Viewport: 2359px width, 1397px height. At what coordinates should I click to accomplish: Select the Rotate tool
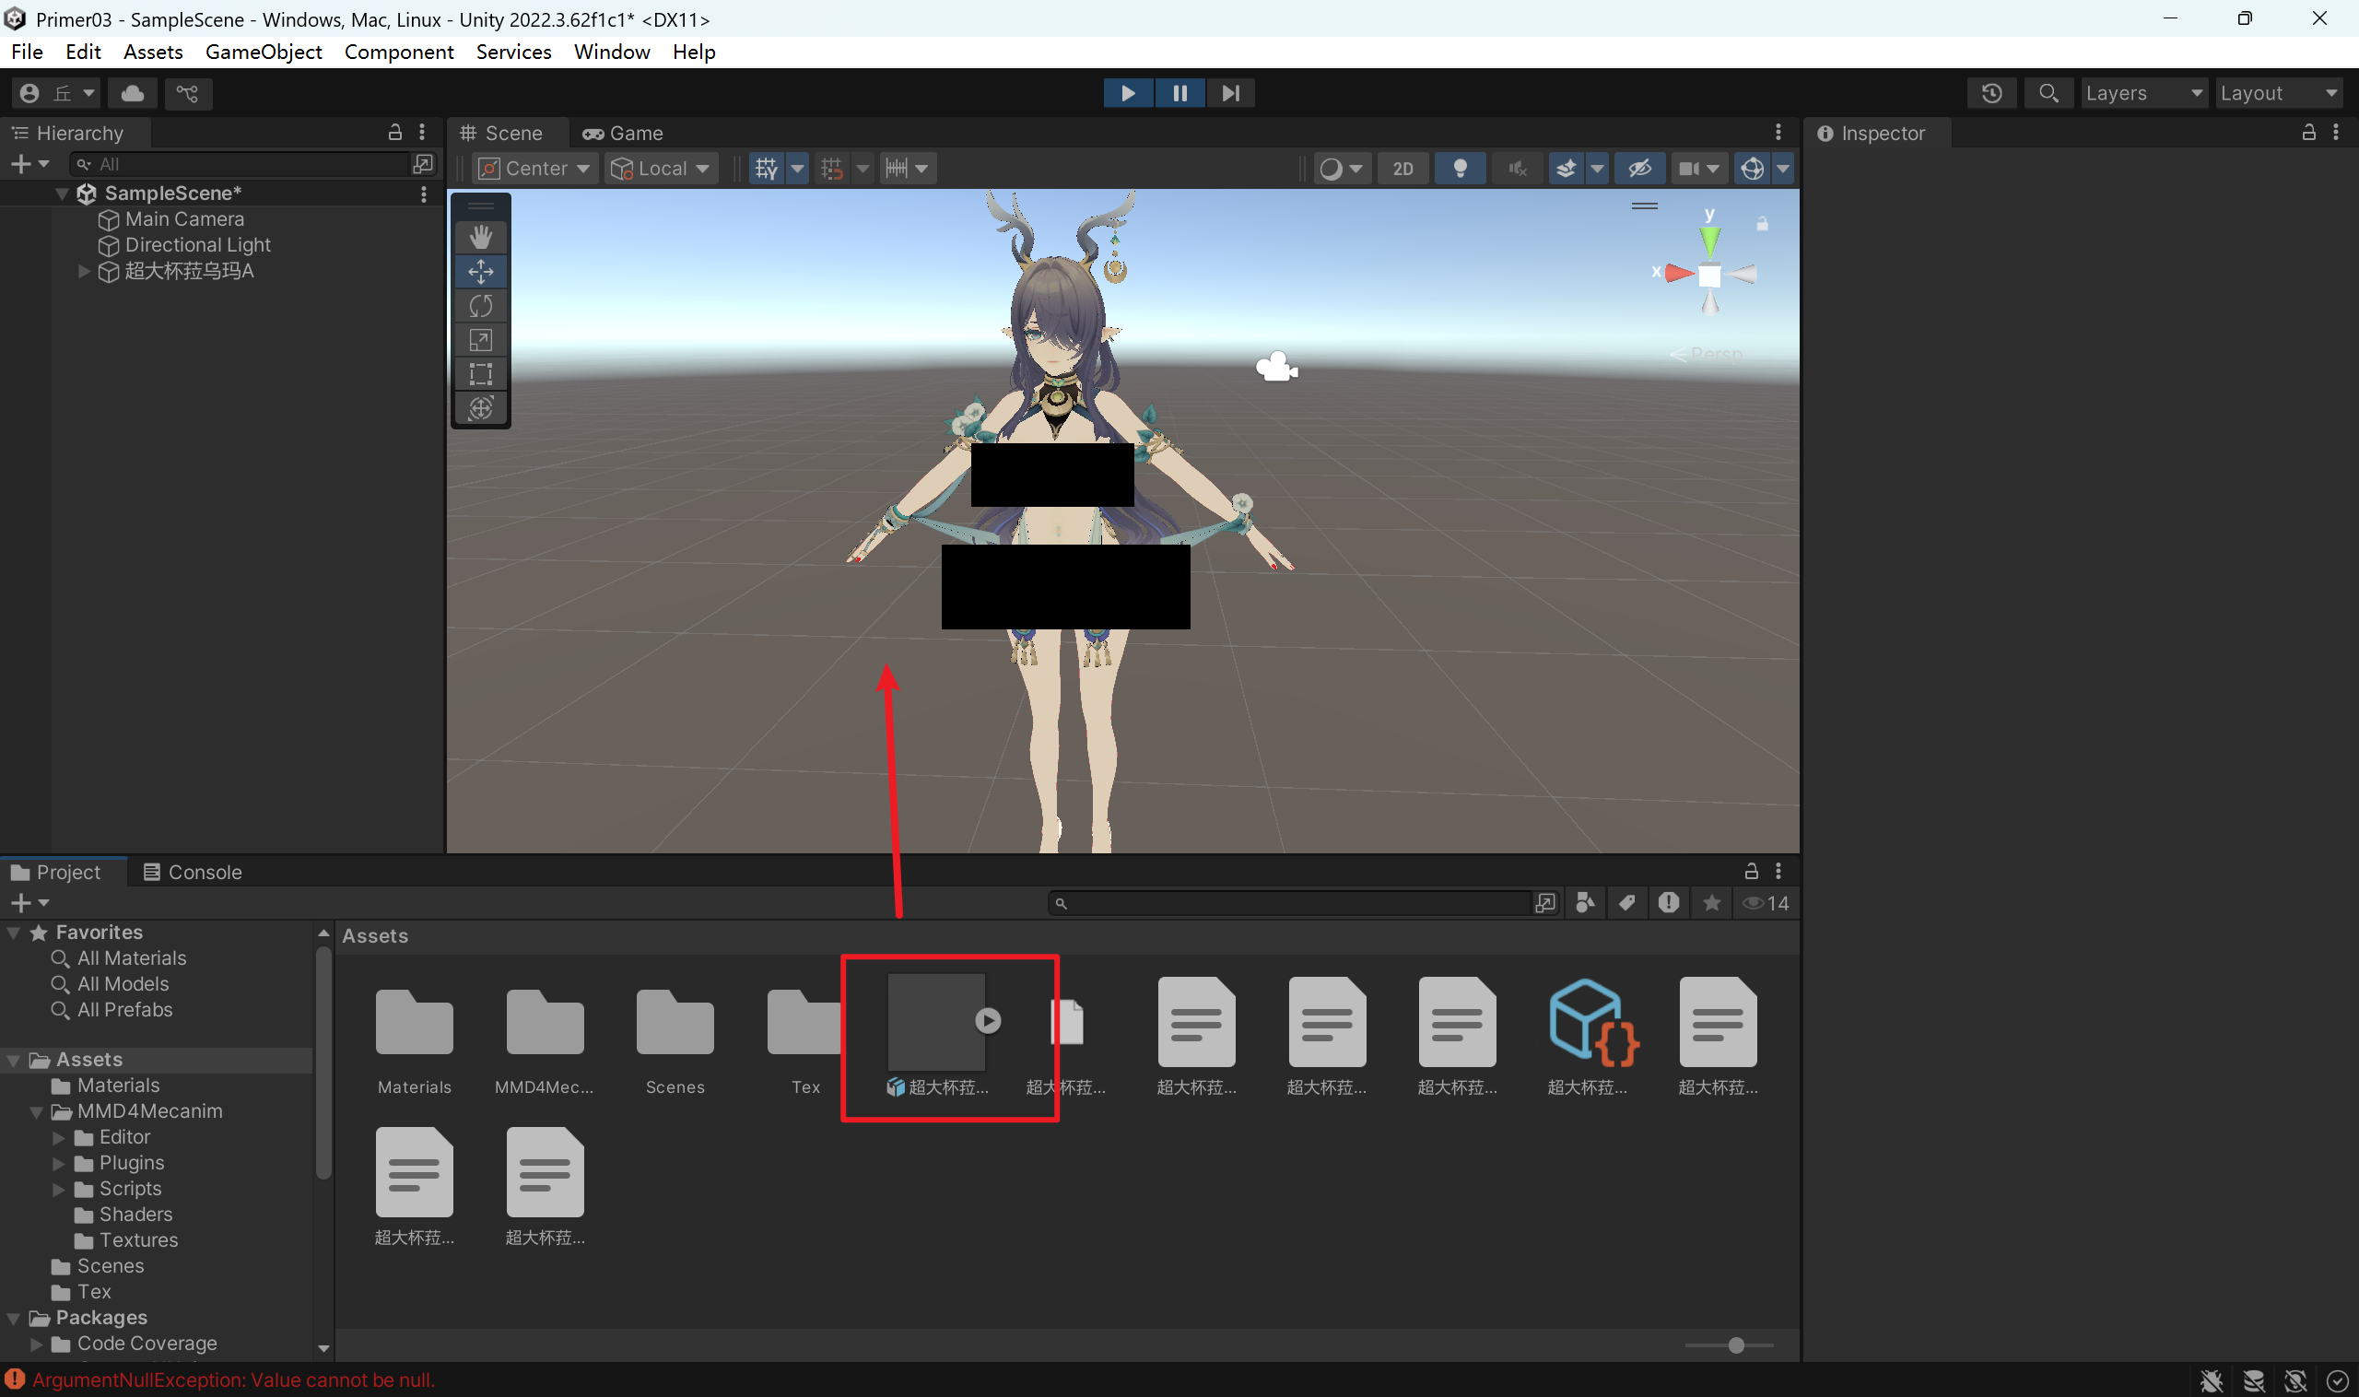point(480,306)
